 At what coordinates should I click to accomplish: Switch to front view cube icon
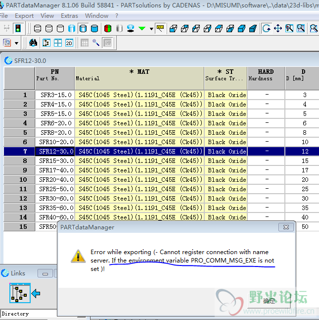click(x=174, y=28)
